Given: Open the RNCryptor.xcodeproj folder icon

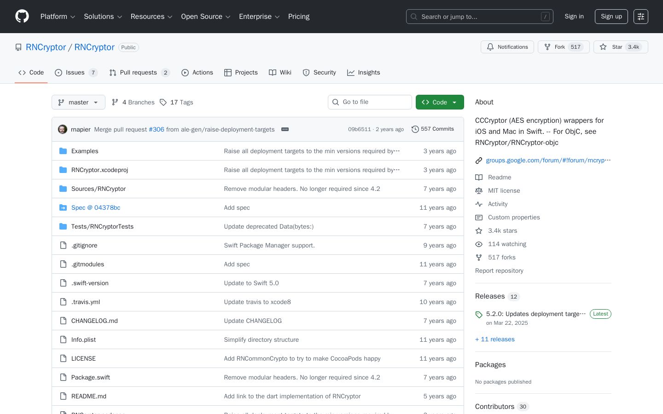Looking at the screenshot, I should (x=63, y=170).
